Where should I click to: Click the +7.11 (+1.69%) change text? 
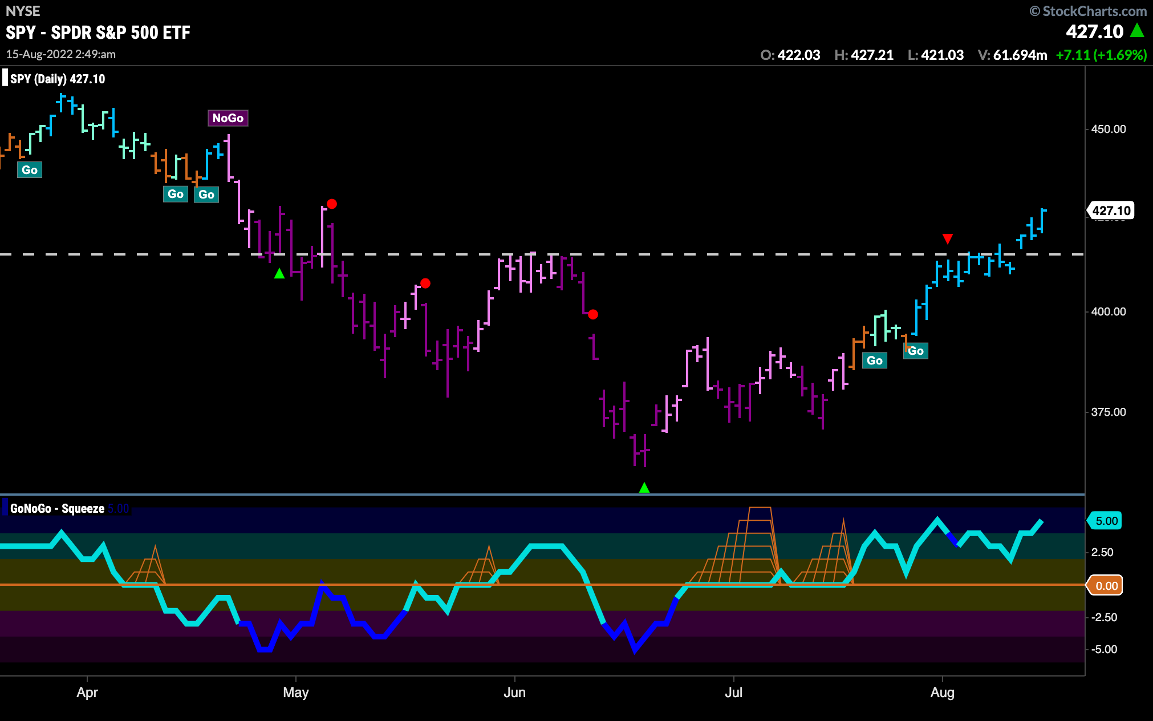[x=1101, y=55]
